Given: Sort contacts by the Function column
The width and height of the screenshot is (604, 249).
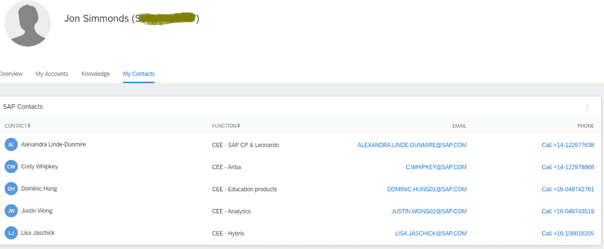Looking at the screenshot, I should (226, 125).
